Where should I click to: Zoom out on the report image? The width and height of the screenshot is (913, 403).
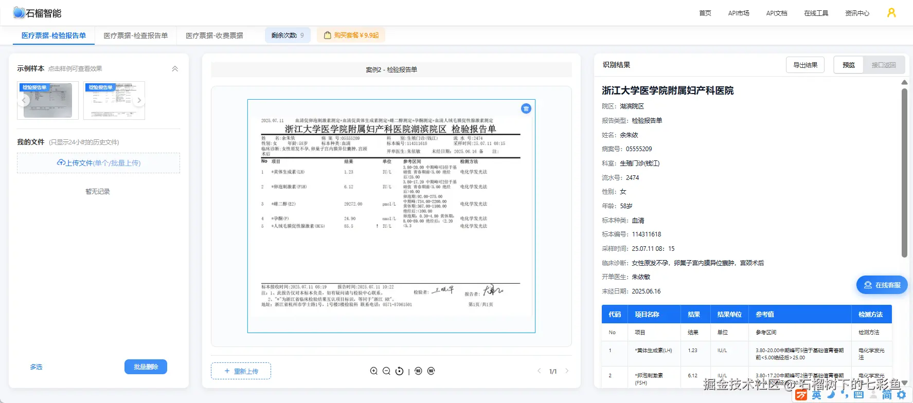point(386,371)
